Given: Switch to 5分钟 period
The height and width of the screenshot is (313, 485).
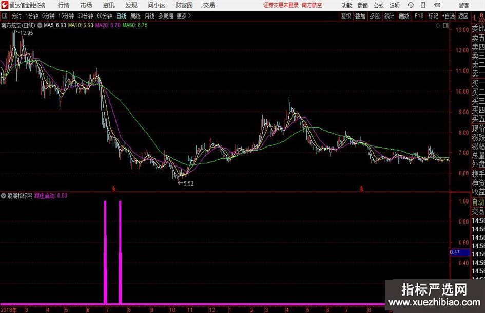Looking at the screenshot, I should click(x=48, y=16).
